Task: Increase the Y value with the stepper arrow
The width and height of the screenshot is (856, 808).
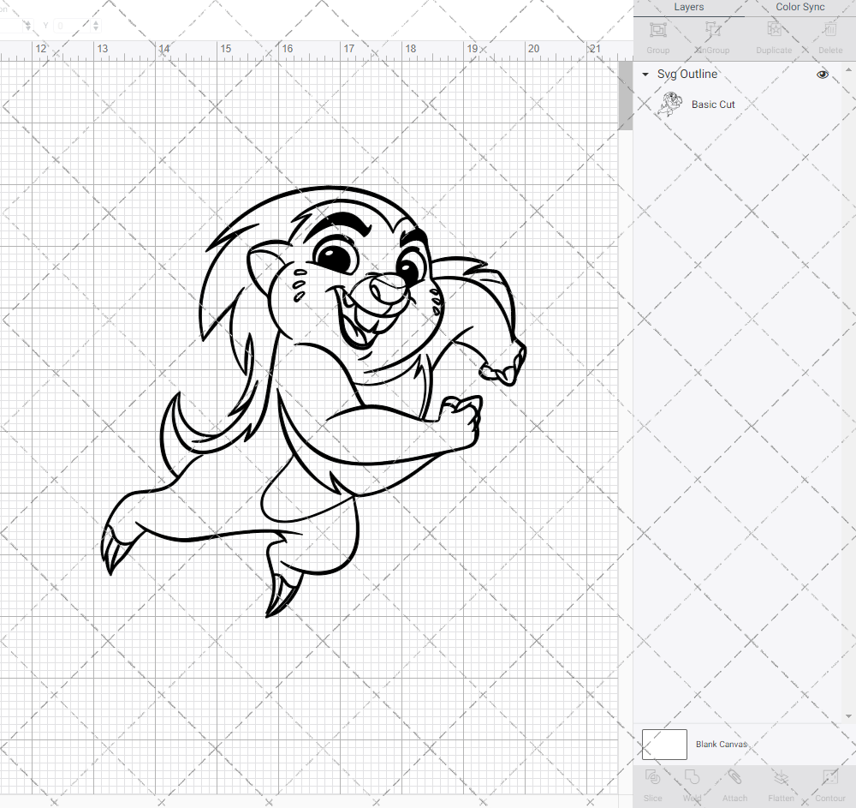Action: coord(96,21)
